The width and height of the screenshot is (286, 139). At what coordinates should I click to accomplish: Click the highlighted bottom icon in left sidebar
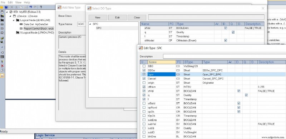point(2,75)
